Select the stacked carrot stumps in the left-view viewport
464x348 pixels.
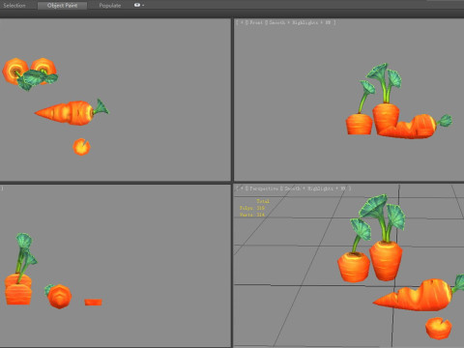(18, 289)
